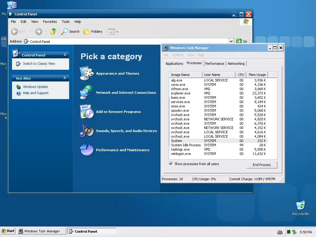
Task: Click the Sounds, Speech, and Audio icon
Action: pyautogui.click(x=87, y=131)
